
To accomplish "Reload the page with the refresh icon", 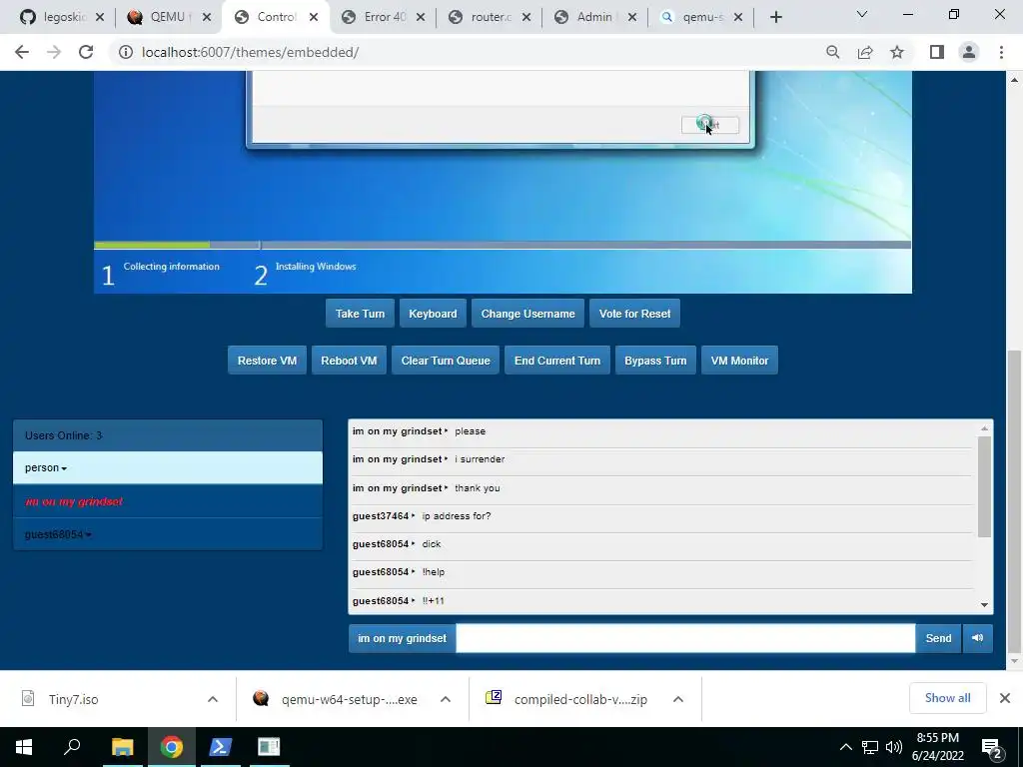I will pos(86,52).
